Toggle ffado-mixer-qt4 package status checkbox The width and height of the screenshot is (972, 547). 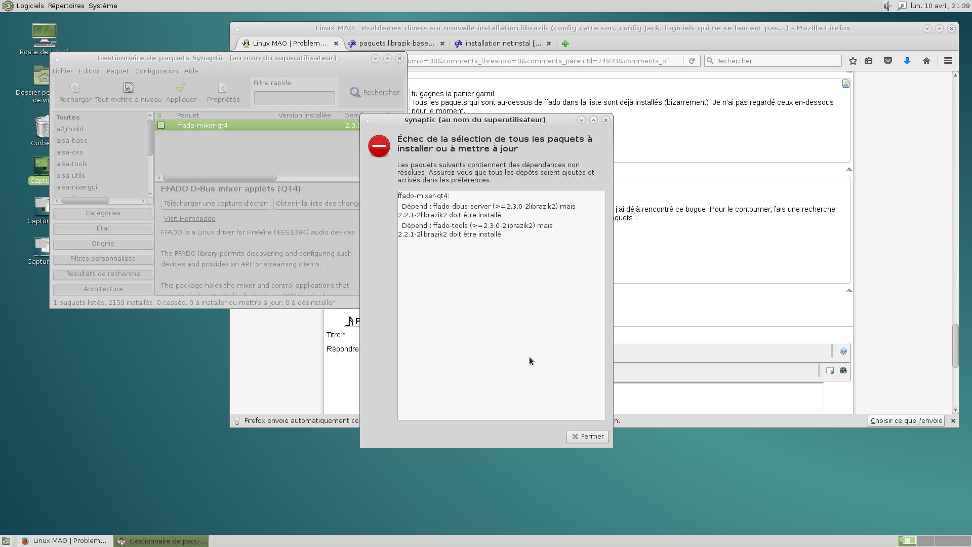[x=161, y=125]
